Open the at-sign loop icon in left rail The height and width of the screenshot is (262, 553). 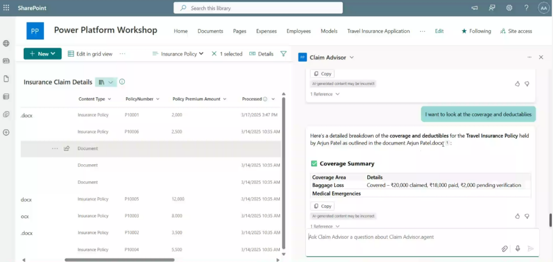click(x=6, y=114)
